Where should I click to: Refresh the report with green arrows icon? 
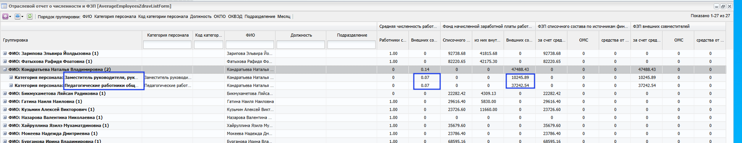coord(29,16)
